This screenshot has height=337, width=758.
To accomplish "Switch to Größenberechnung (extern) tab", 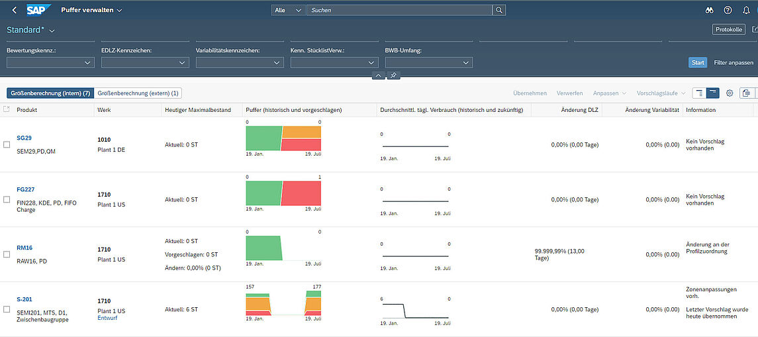I will tap(138, 93).
